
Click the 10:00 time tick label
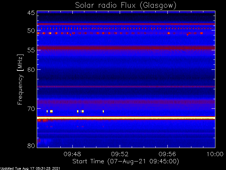click(215, 154)
